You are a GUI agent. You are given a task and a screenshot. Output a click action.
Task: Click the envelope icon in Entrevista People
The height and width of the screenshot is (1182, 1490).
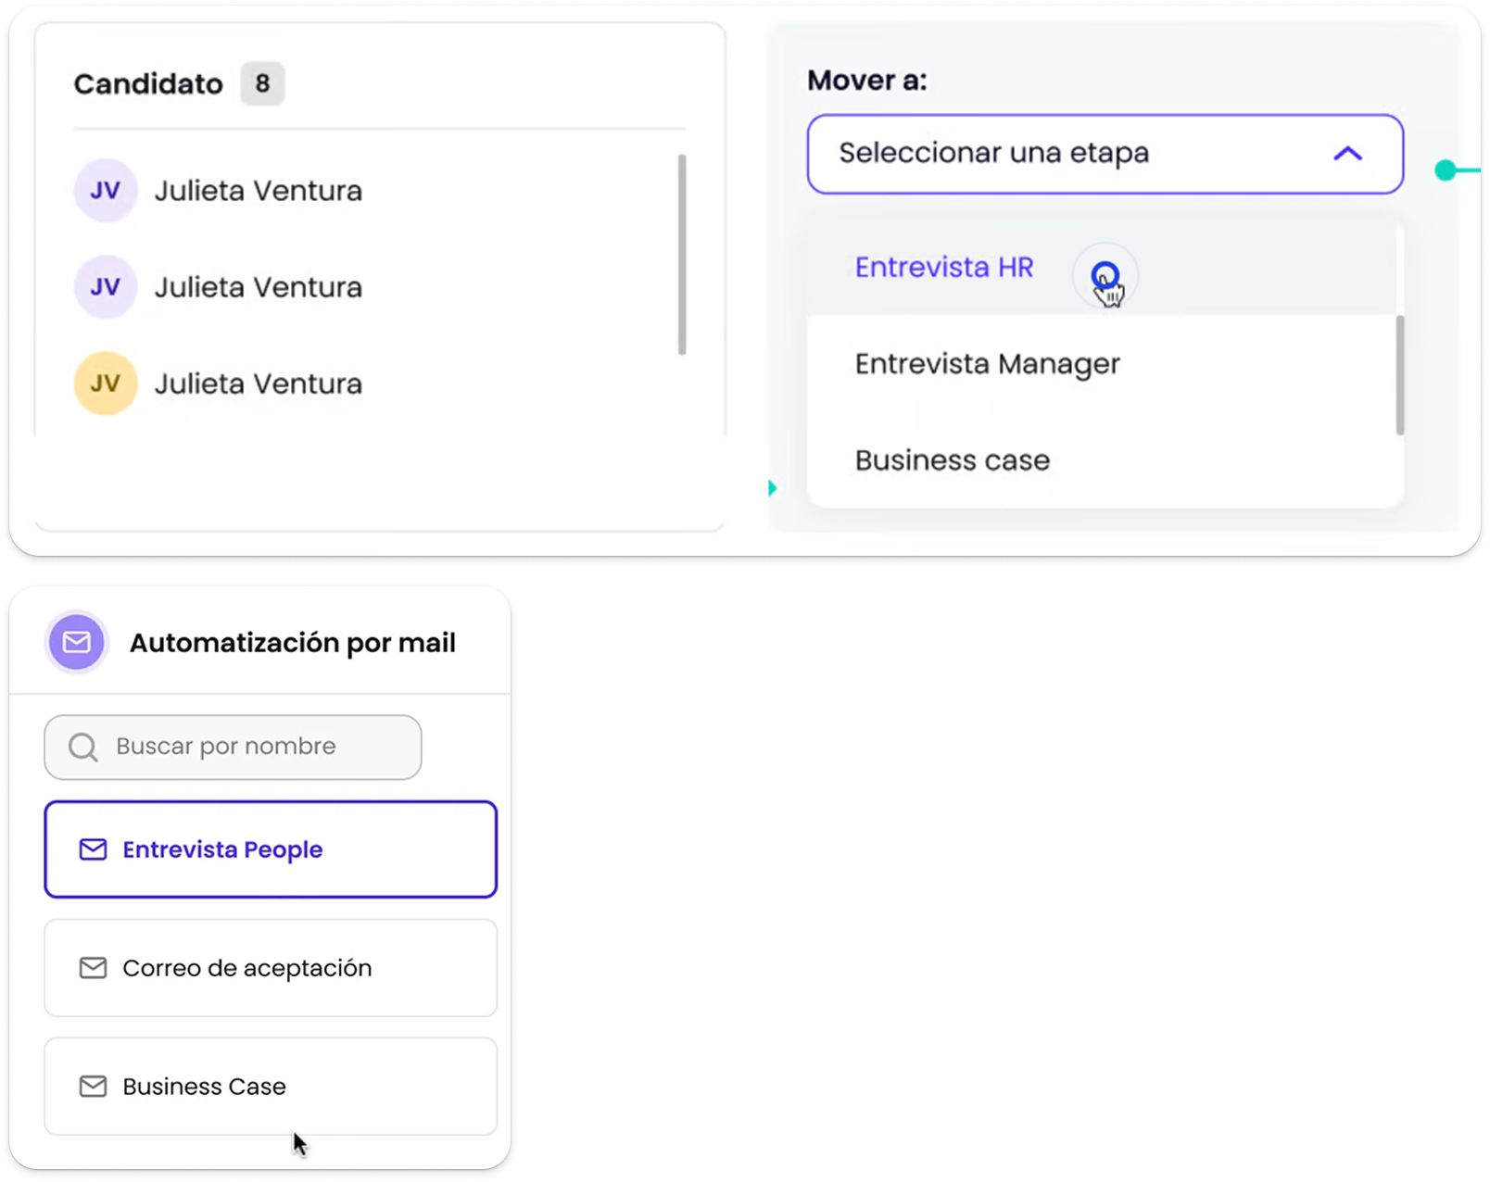(93, 849)
